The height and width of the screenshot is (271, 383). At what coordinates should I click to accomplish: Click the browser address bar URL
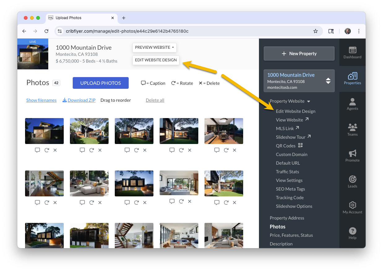coord(127,31)
